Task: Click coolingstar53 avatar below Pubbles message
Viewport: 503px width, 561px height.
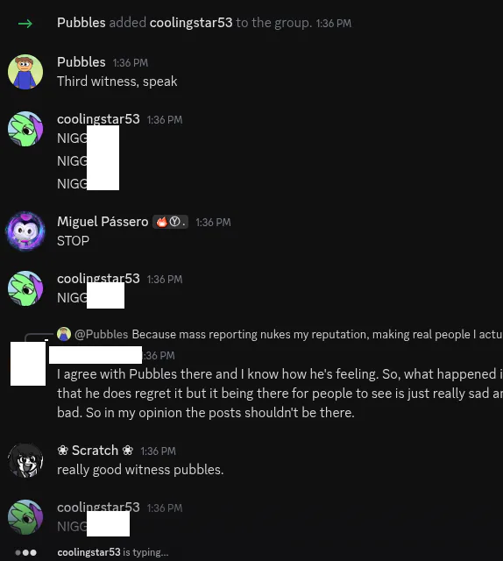Action: tap(25, 129)
